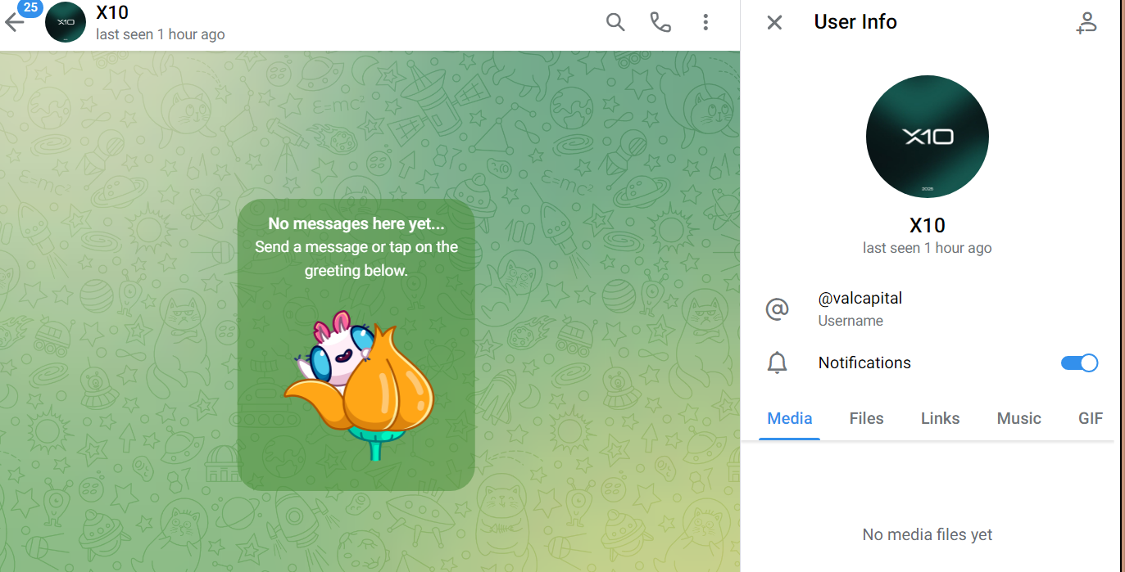This screenshot has height=572, width=1125.
Task: Click the small X10 avatar in header
Action: 66,23
